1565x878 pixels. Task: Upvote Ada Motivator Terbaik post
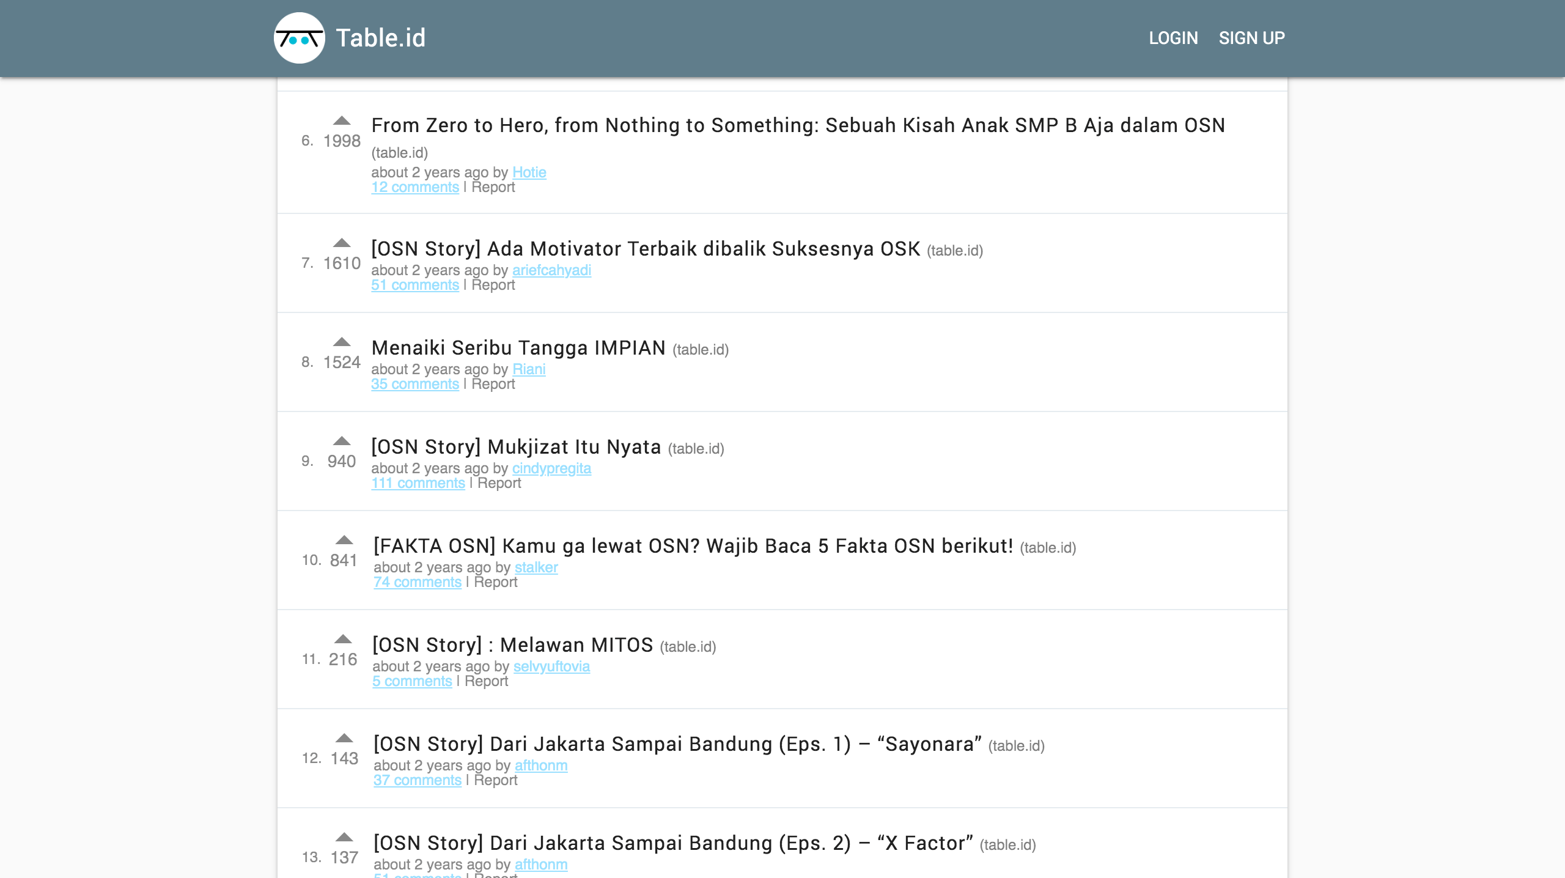(342, 243)
